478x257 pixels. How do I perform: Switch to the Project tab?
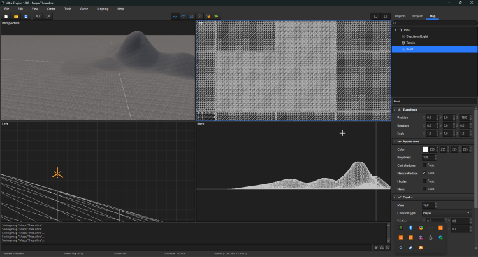[x=417, y=15]
